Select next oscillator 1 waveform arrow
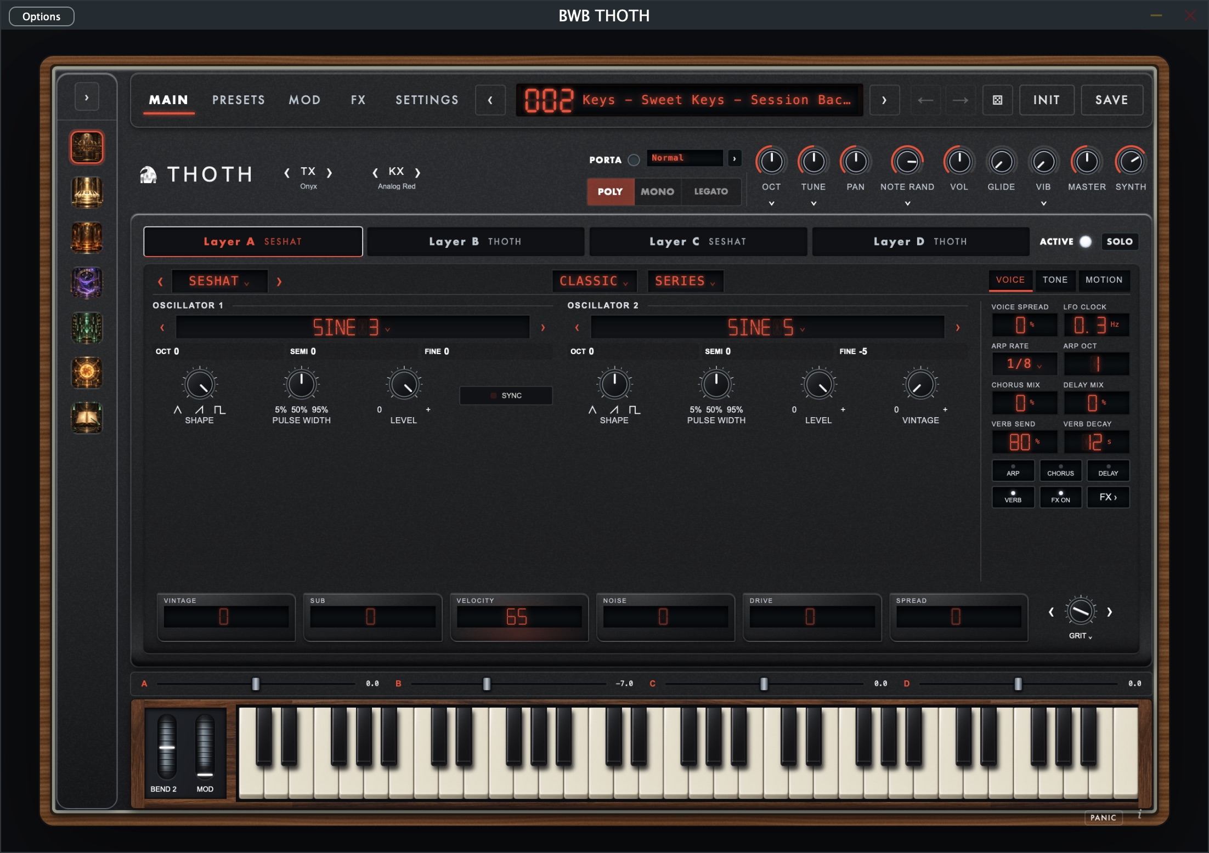1209x853 pixels. point(543,327)
